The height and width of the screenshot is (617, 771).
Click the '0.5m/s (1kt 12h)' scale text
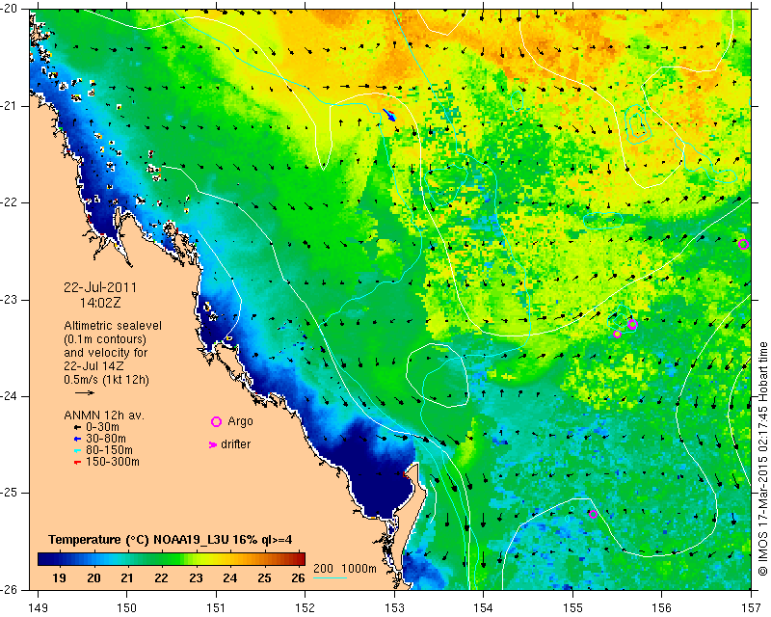106,380
